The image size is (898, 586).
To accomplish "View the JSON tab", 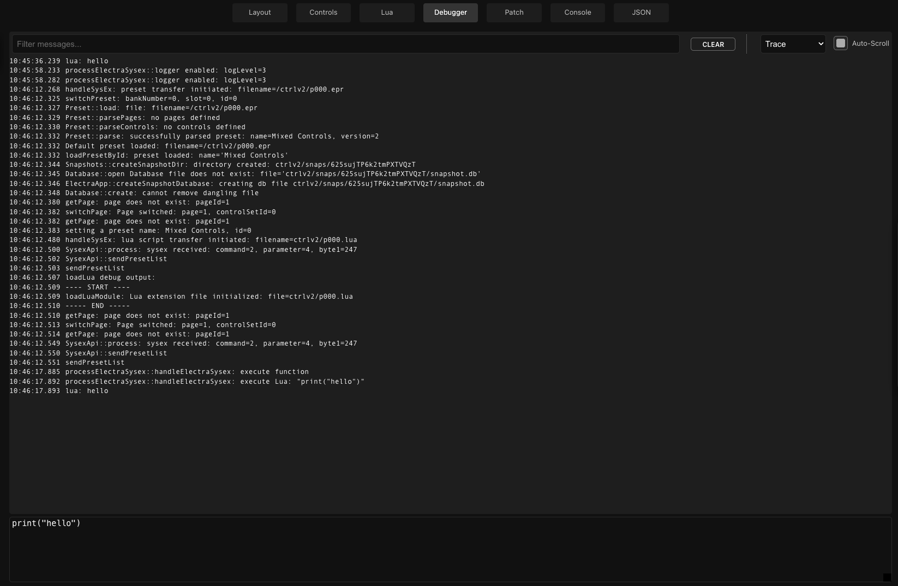I will coord(640,12).
